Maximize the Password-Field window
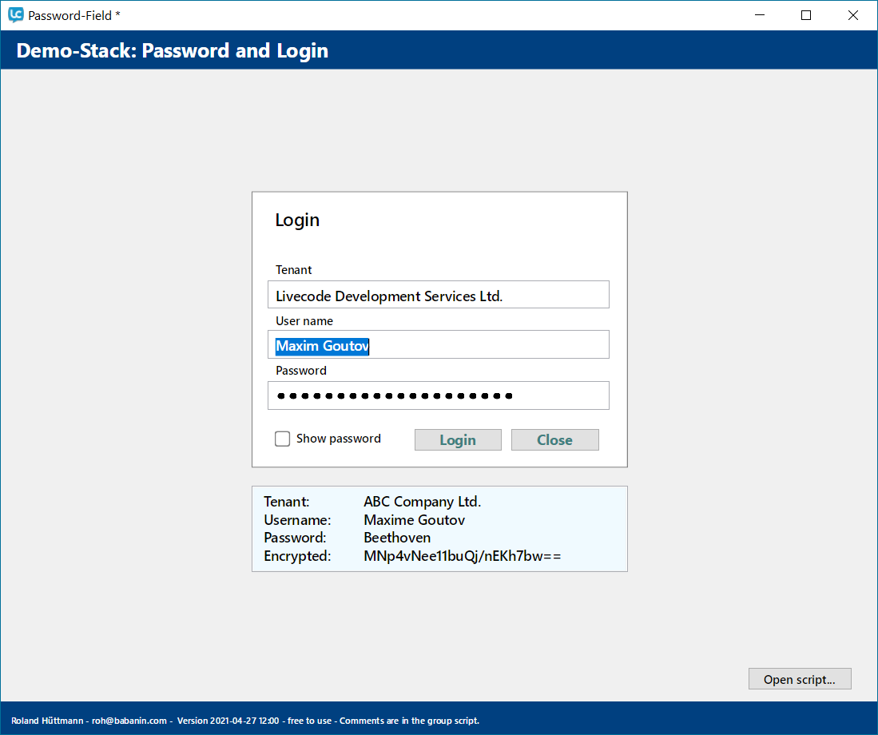Viewport: 878px width, 735px height. coord(806,15)
